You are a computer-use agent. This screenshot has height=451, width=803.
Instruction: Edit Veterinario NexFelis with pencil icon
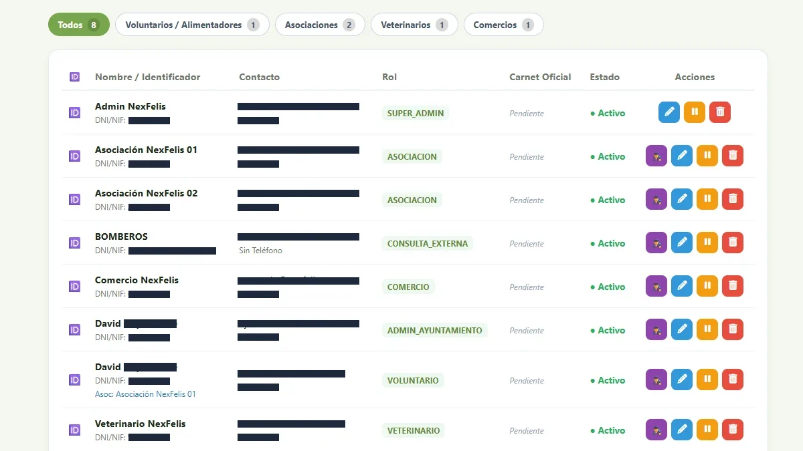(x=682, y=430)
